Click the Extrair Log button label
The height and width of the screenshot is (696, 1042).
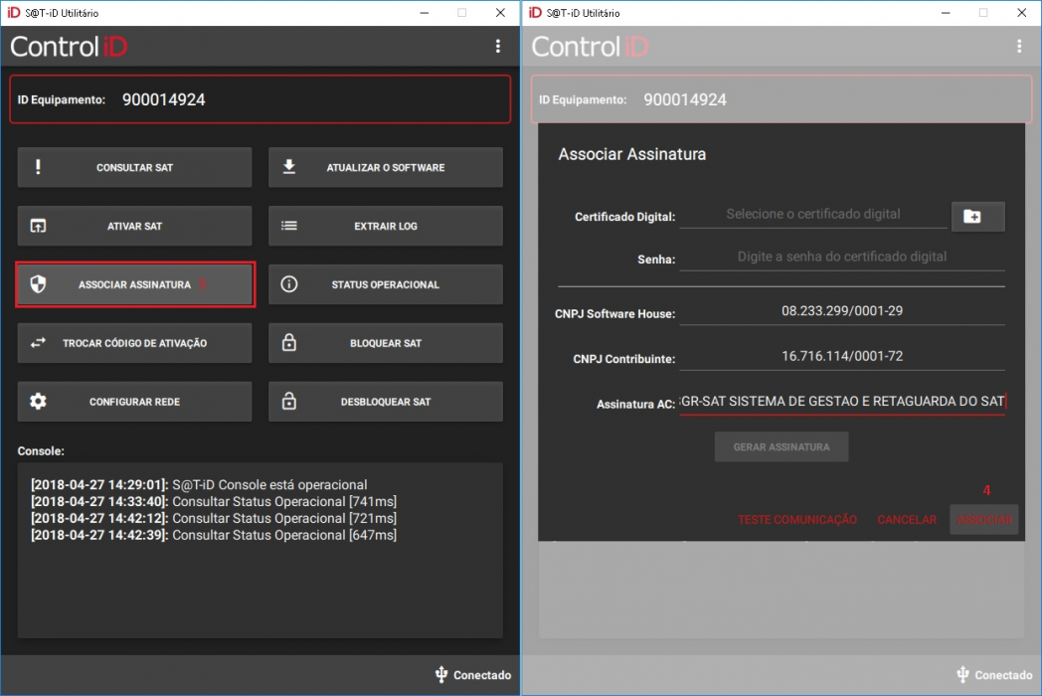[x=386, y=226]
